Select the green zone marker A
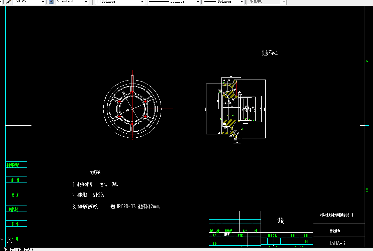373x251 pixels. click(x=367, y=61)
